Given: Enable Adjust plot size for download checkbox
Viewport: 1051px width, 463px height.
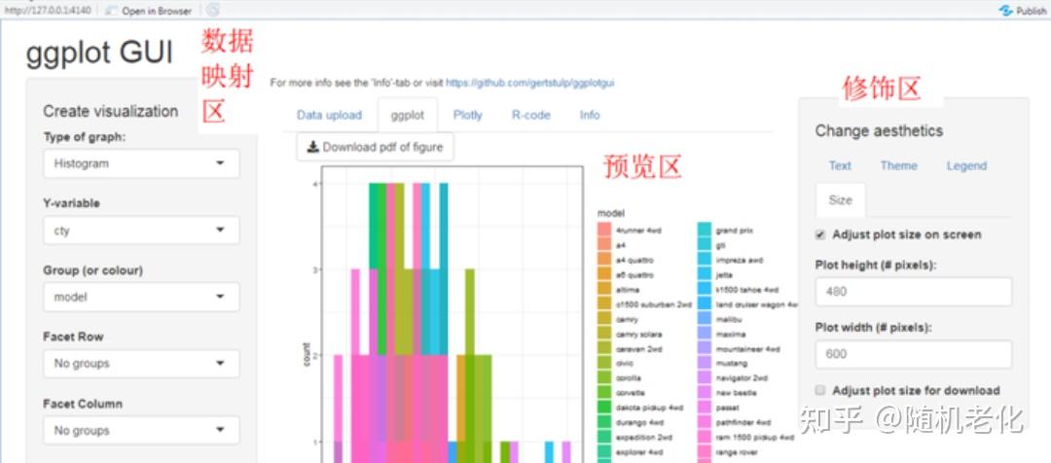Looking at the screenshot, I should (819, 390).
